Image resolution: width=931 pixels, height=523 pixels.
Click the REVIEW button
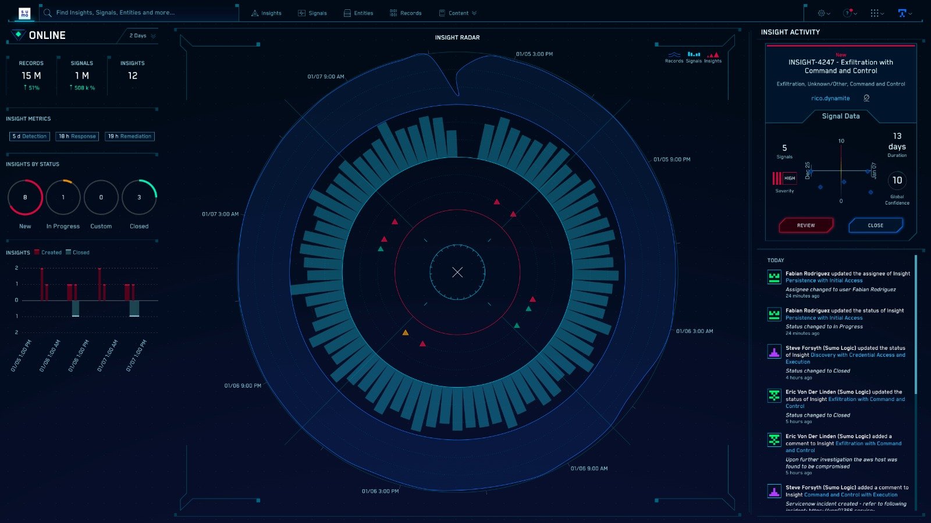(x=806, y=225)
